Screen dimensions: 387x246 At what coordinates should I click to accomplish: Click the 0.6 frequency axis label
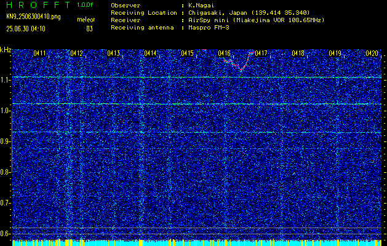pyautogui.click(x=5, y=234)
